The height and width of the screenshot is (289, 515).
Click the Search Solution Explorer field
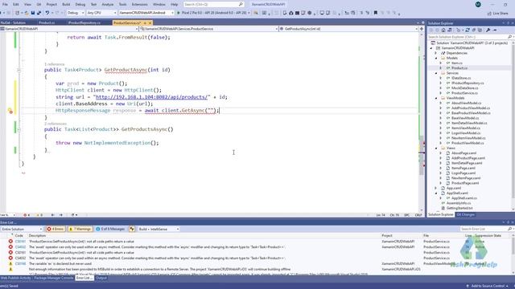click(470, 37)
